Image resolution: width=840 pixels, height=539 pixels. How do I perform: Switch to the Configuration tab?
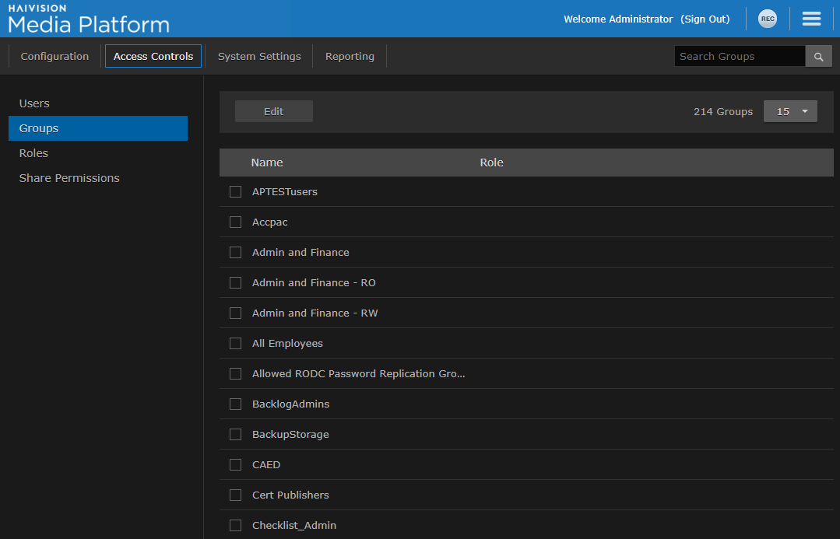point(54,55)
